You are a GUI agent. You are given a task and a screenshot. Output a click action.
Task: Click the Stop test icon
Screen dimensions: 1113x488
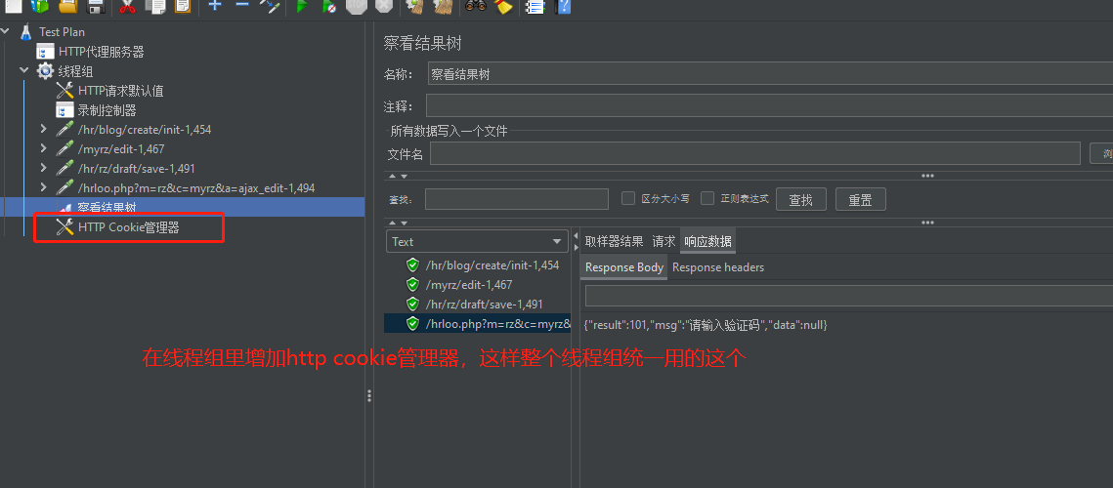(x=356, y=6)
